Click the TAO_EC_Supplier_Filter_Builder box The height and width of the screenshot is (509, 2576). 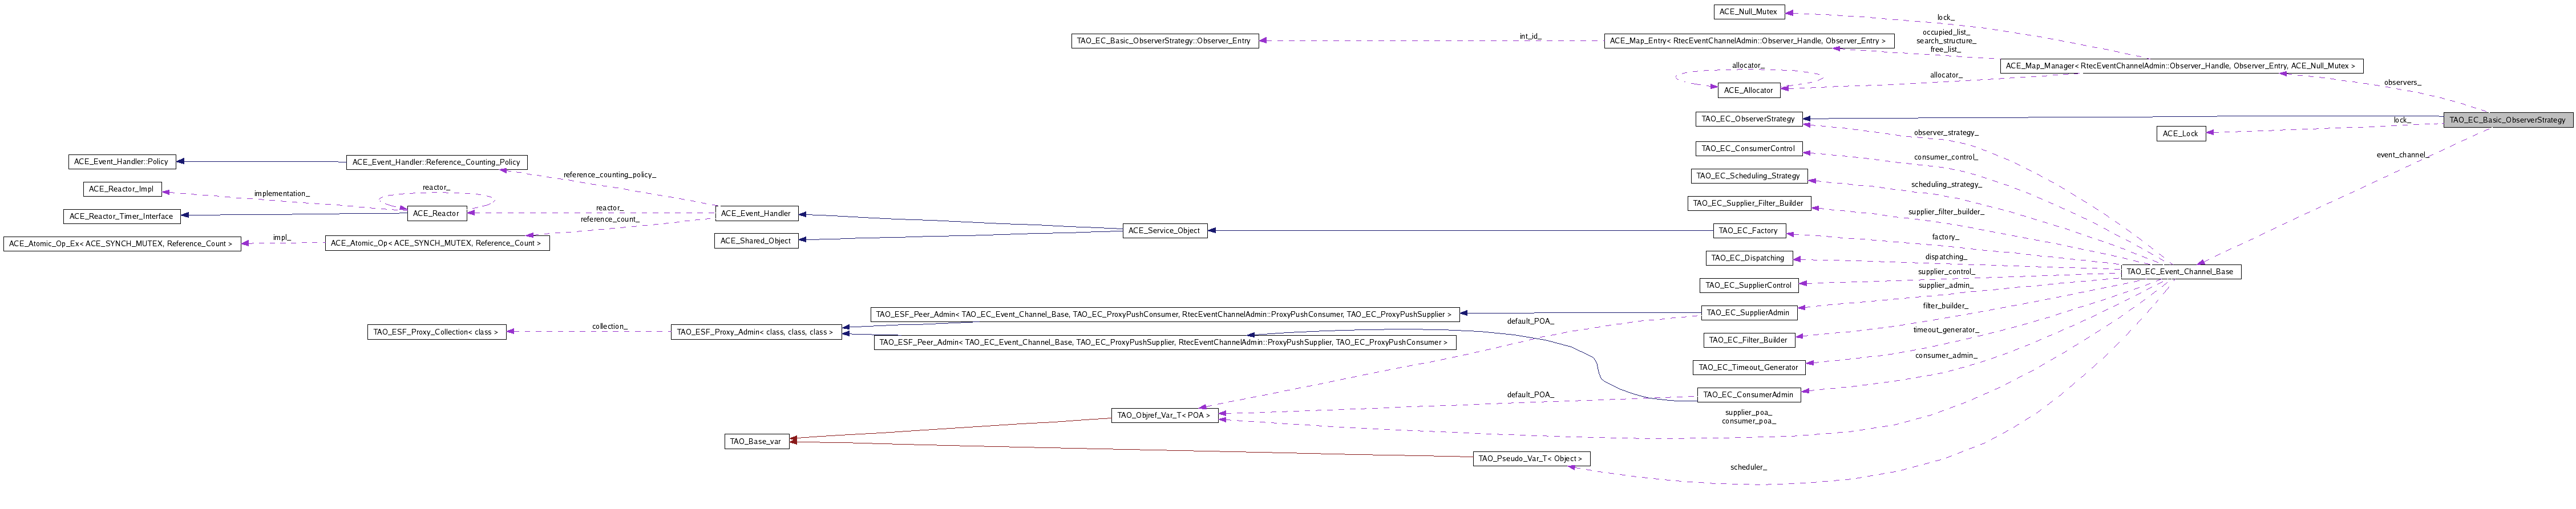click(x=1749, y=203)
